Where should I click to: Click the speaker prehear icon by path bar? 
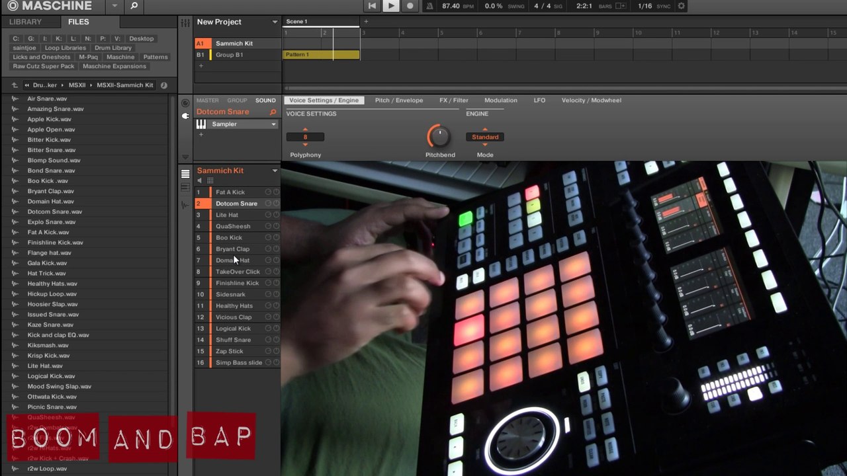pyautogui.click(x=163, y=85)
